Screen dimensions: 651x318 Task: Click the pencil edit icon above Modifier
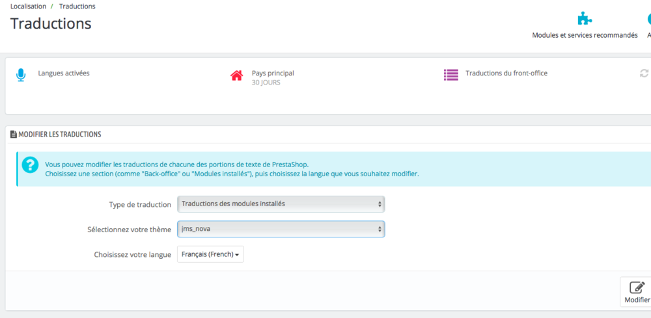coord(638,287)
